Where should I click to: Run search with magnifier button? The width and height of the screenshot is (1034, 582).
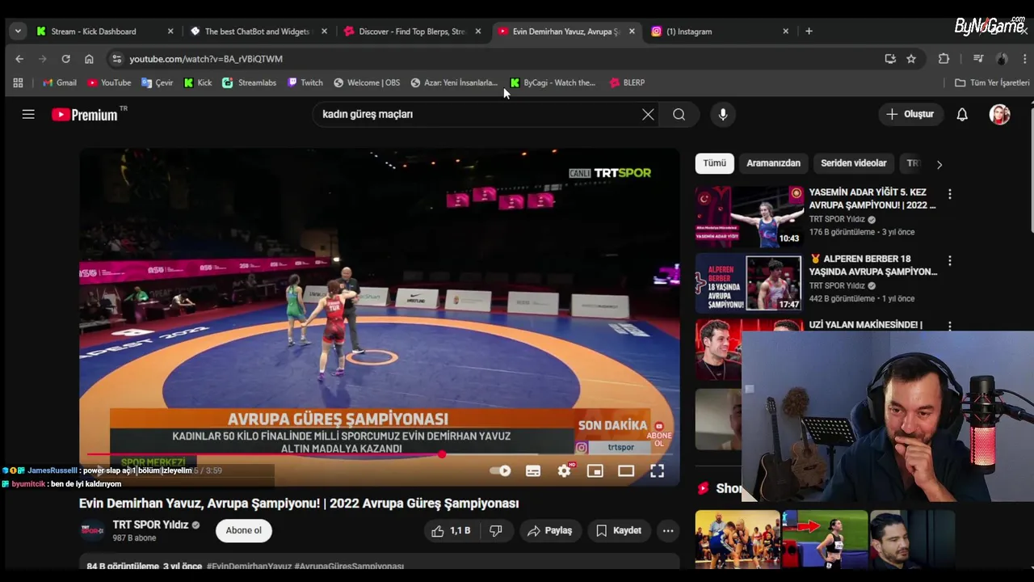click(x=679, y=114)
